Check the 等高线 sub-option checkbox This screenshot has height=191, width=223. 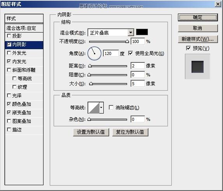[14, 78]
